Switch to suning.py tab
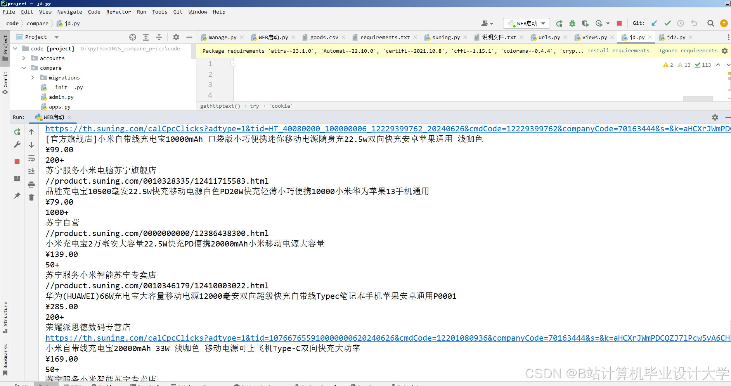731x386 pixels. tap(446, 37)
